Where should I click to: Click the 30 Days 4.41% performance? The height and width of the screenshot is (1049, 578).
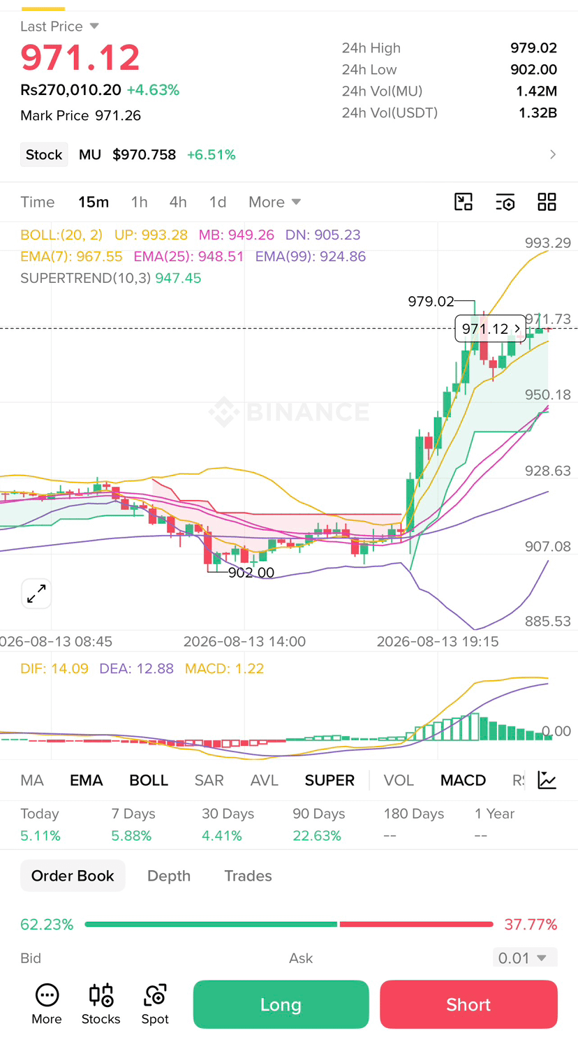click(228, 824)
